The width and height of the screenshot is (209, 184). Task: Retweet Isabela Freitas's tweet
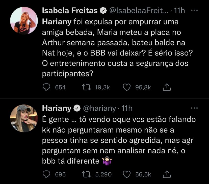tap(86, 87)
